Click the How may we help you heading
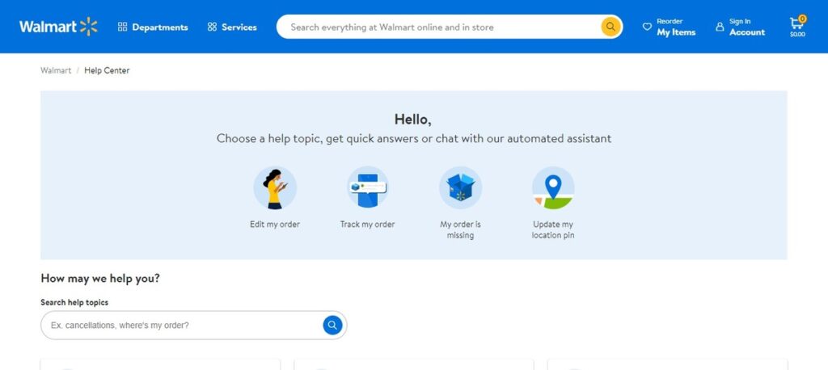Viewport: 828px width, 370px height. (x=100, y=278)
